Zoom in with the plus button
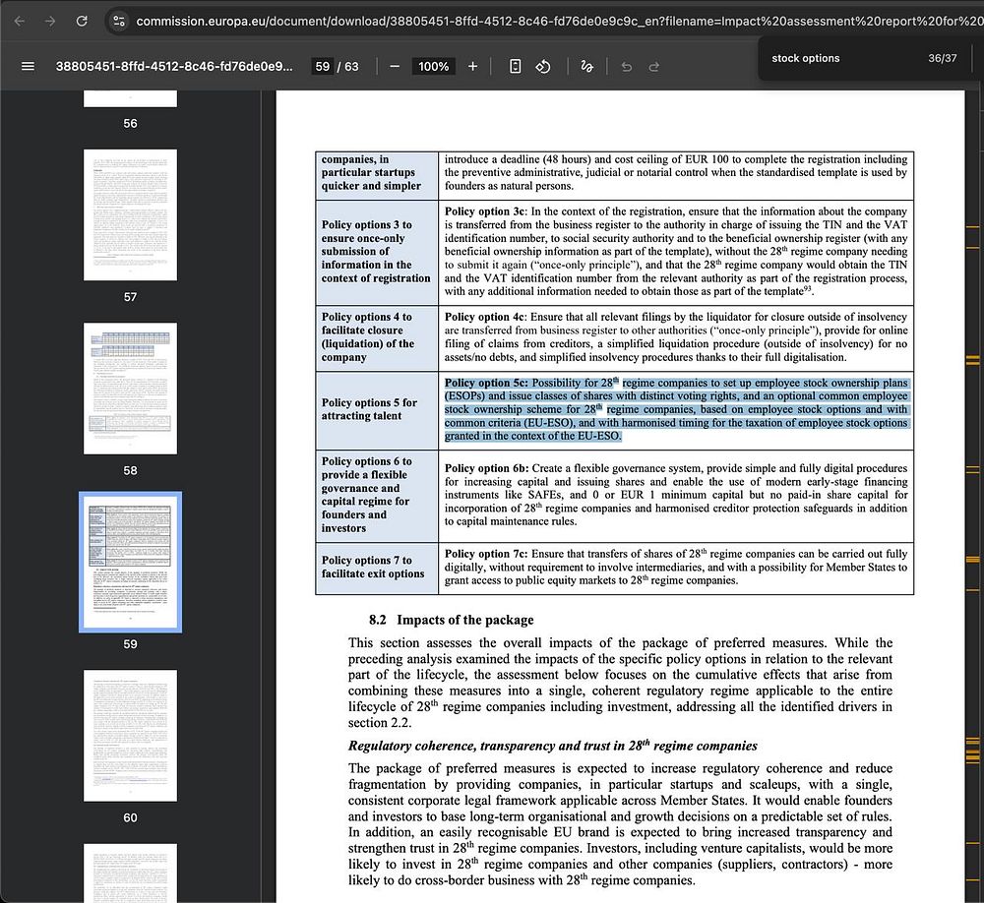 coord(472,66)
